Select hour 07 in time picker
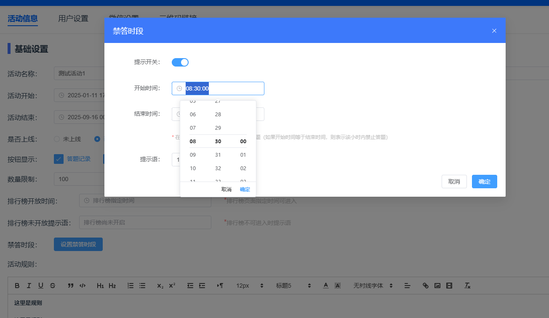This screenshot has height=318, width=549. 193,128
